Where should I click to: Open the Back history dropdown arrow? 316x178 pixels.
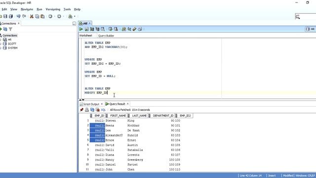54,16
